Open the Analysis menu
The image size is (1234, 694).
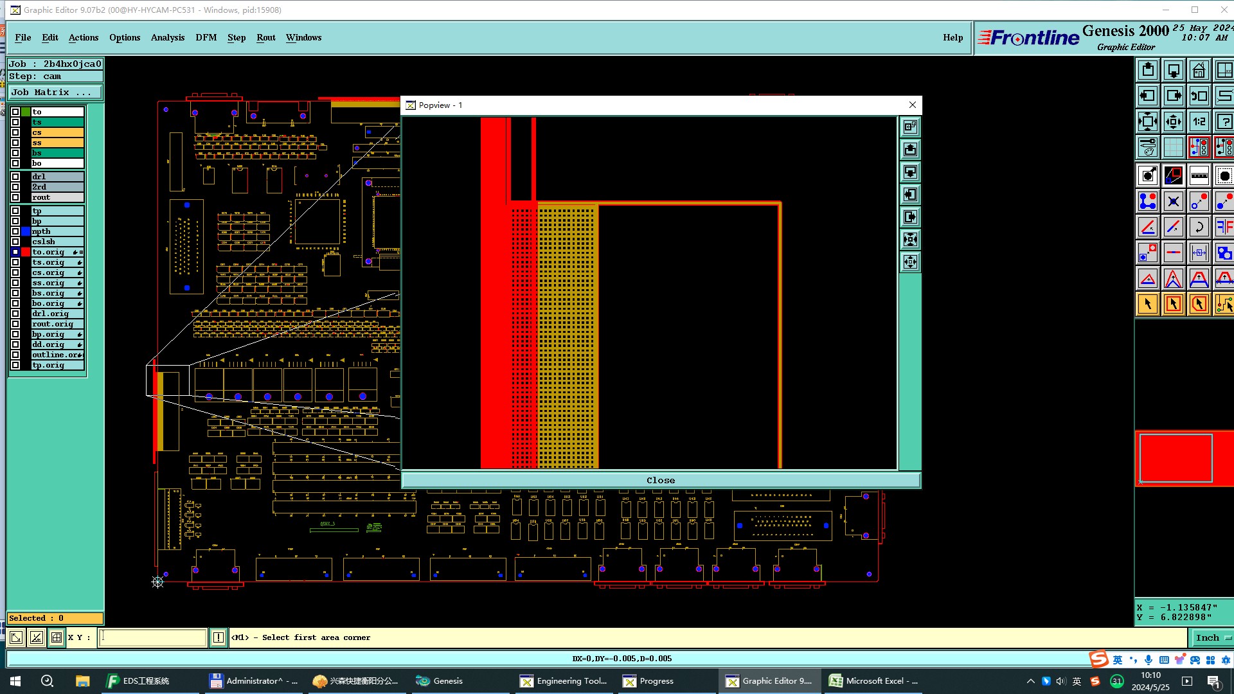tap(167, 37)
